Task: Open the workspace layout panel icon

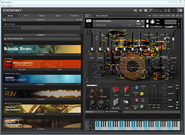Action: click(x=146, y=10)
